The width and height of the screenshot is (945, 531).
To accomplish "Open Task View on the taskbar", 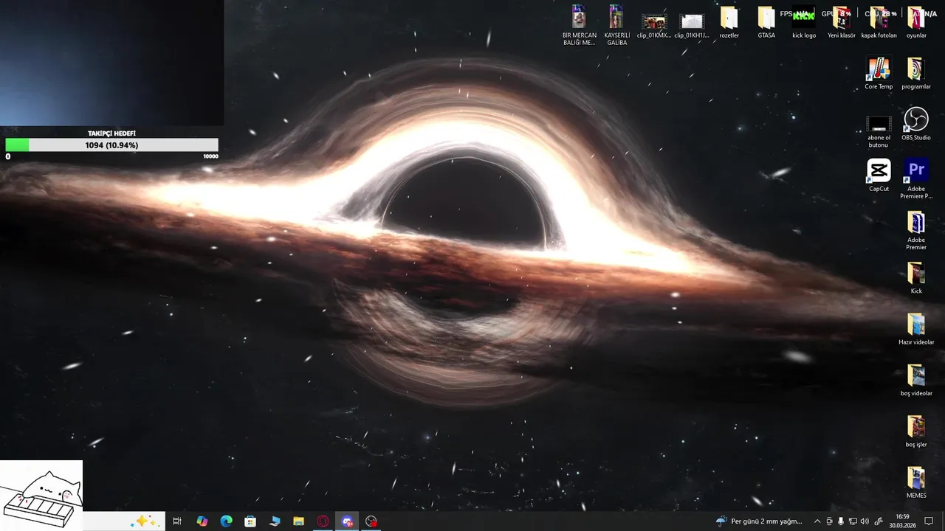I will tap(177, 521).
